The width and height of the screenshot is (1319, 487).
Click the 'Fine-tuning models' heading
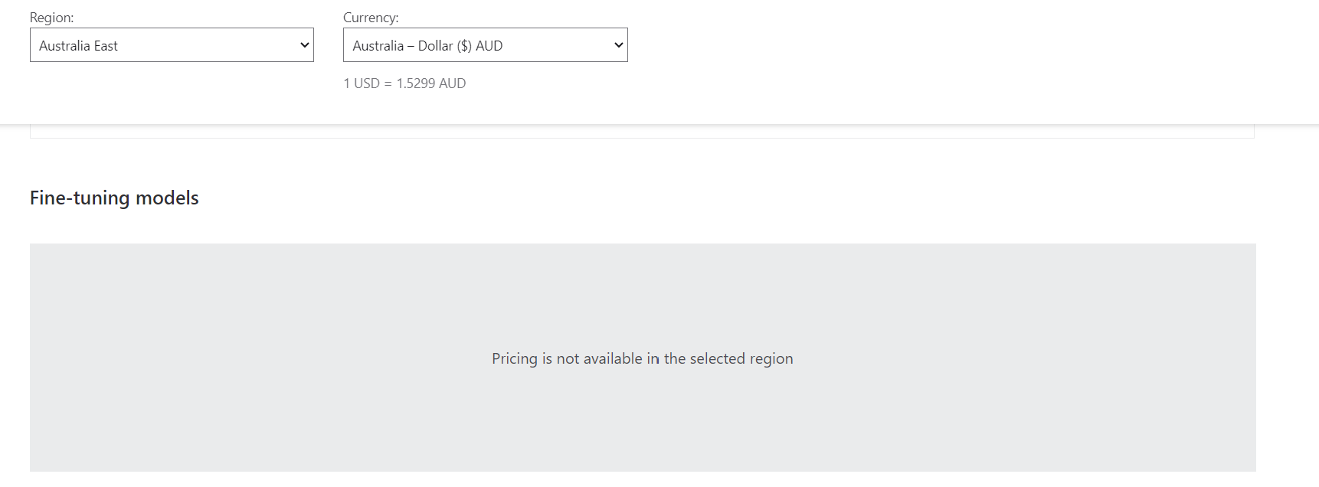(114, 198)
